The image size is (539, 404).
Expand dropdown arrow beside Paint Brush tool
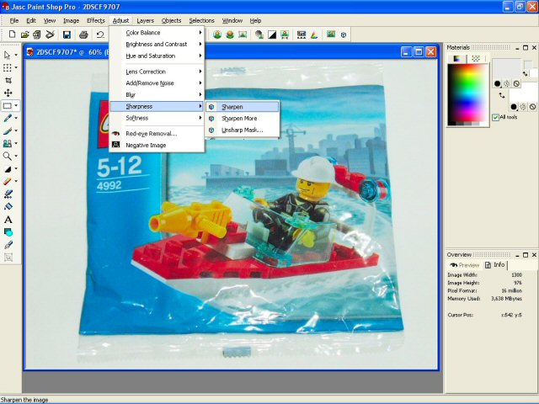16,130
